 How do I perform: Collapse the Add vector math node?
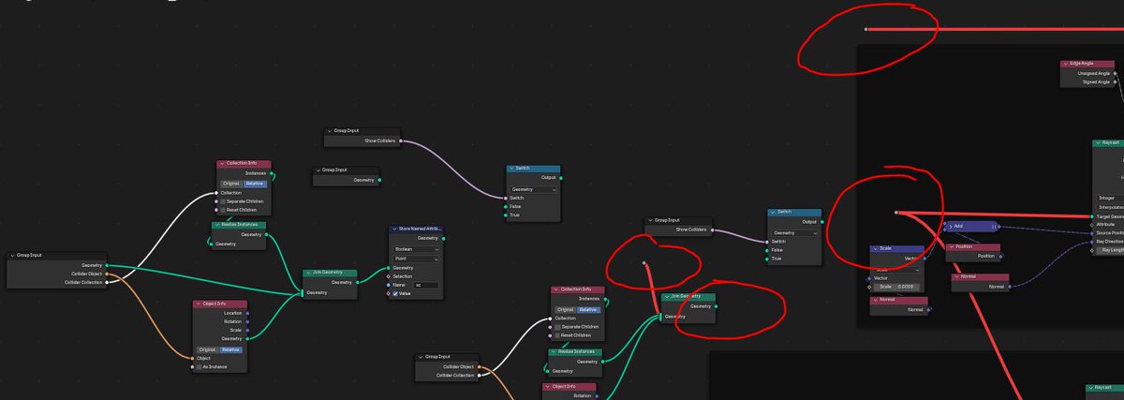951,226
